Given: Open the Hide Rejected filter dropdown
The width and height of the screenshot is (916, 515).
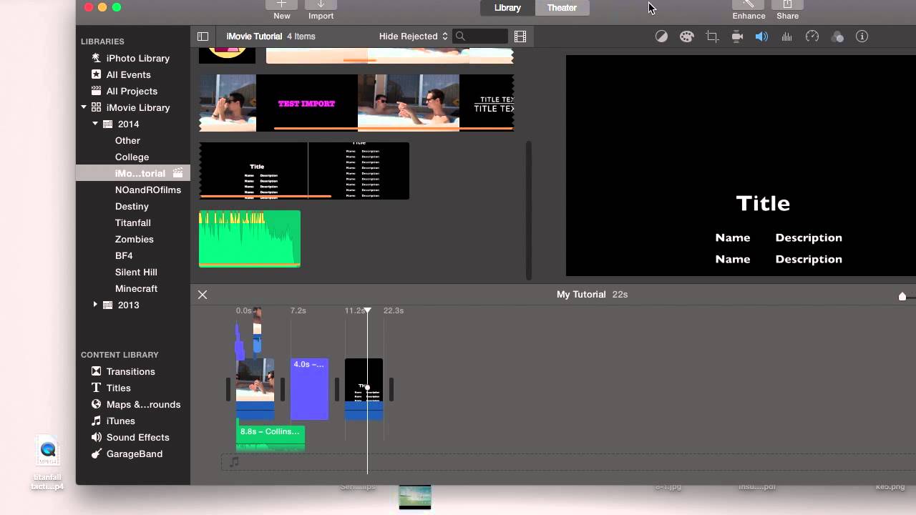Looking at the screenshot, I should tap(414, 36).
